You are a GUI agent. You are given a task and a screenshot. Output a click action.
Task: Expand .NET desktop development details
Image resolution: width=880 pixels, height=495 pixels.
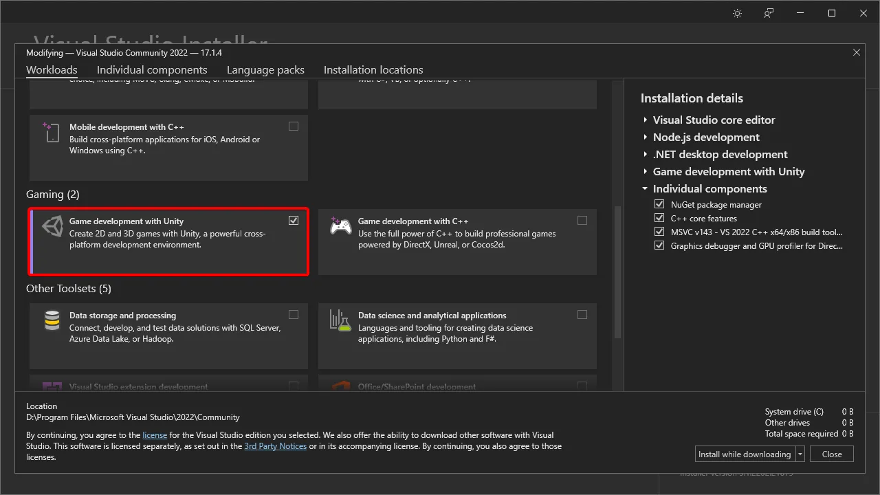click(645, 154)
